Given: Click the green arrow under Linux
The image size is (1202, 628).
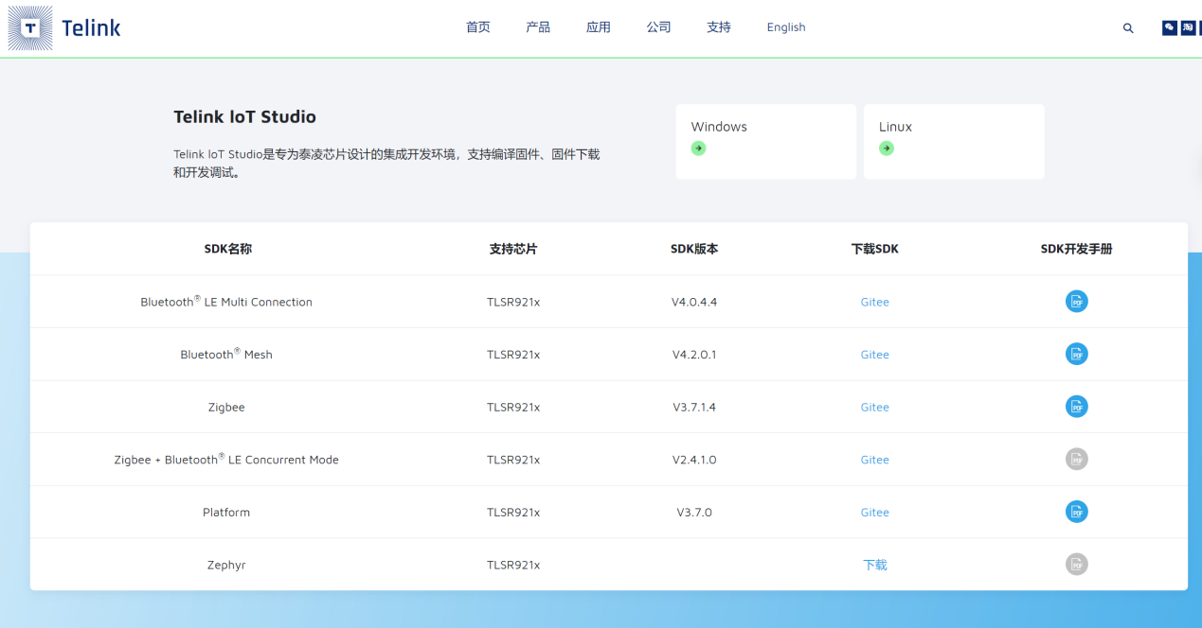Looking at the screenshot, I should 887,148.
